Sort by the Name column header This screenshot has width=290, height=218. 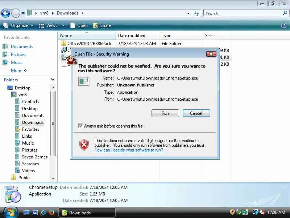pyautogui.click(x=87, y=36)
